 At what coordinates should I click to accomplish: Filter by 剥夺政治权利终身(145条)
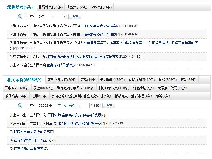pos(76,88)
